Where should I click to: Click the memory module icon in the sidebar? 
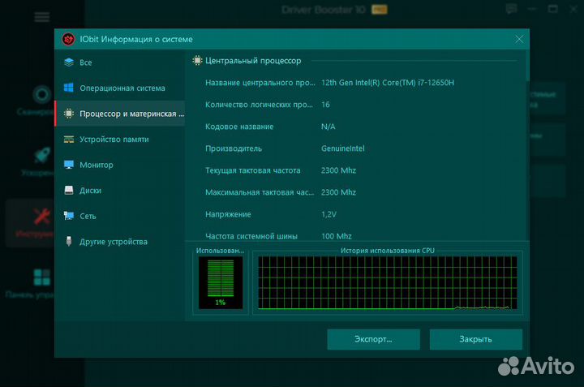(x=69, y=139)
